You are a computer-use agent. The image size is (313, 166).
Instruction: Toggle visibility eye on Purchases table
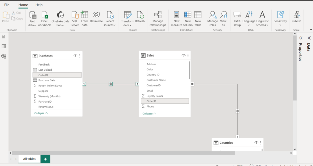click(75, 56)
